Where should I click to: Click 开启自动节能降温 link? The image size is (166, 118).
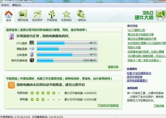pyautogui.click(x=108, y=105)
